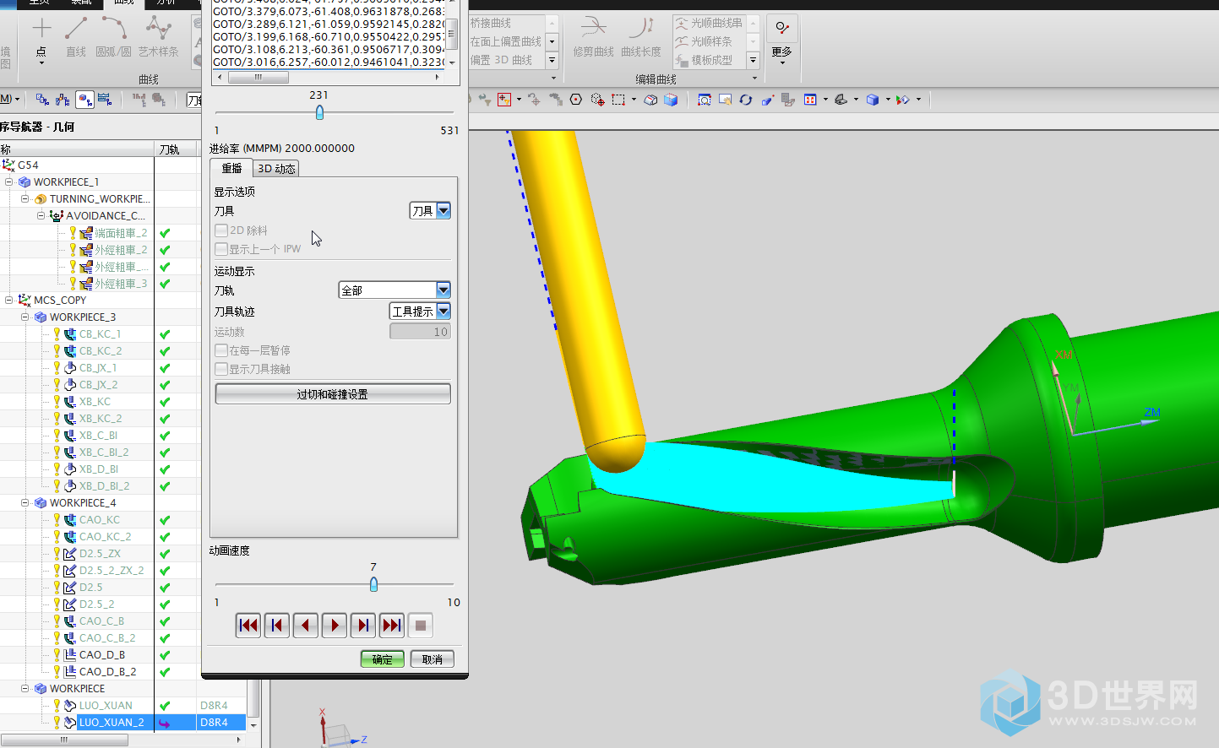The image size is (1219, 748).
Task: Click the hexagon snap point icon
Action: [x=576, y=100]
